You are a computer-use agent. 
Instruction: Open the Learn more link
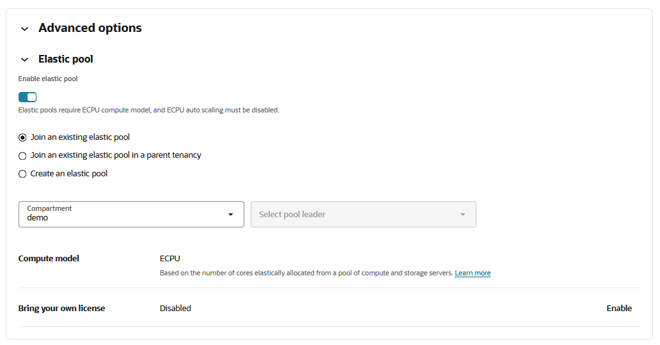click(x=473, y=273)
